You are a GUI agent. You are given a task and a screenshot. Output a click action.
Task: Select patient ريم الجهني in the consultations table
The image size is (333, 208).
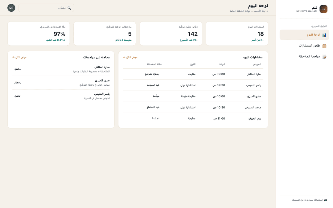coord(255,118)
